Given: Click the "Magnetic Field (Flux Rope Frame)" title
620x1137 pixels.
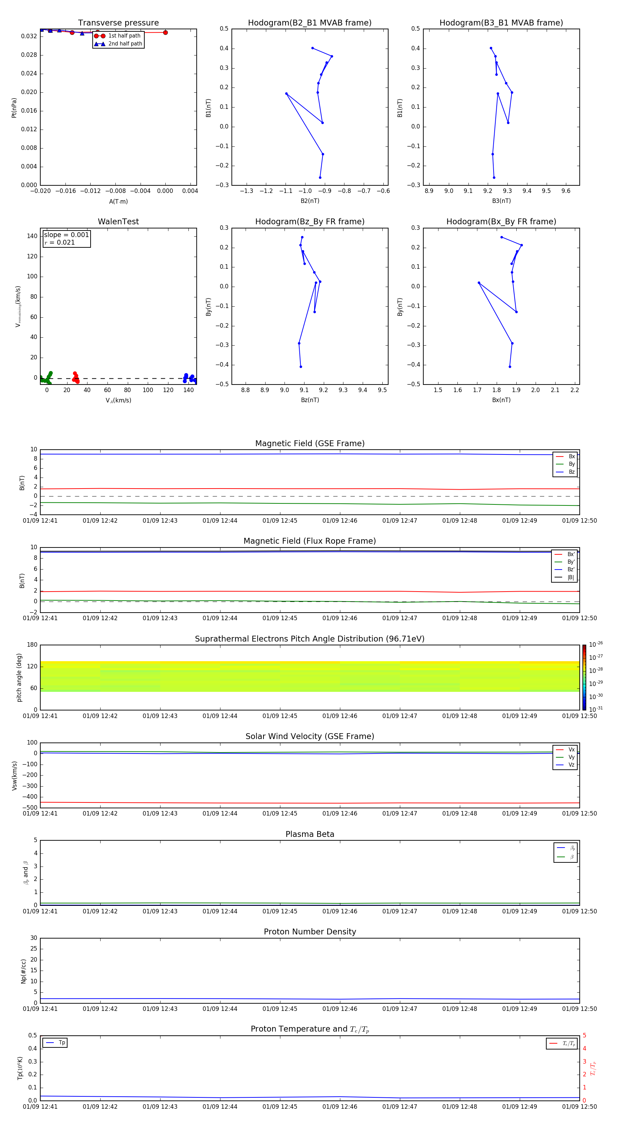Looking at the screenshot, I should (310, 541).
